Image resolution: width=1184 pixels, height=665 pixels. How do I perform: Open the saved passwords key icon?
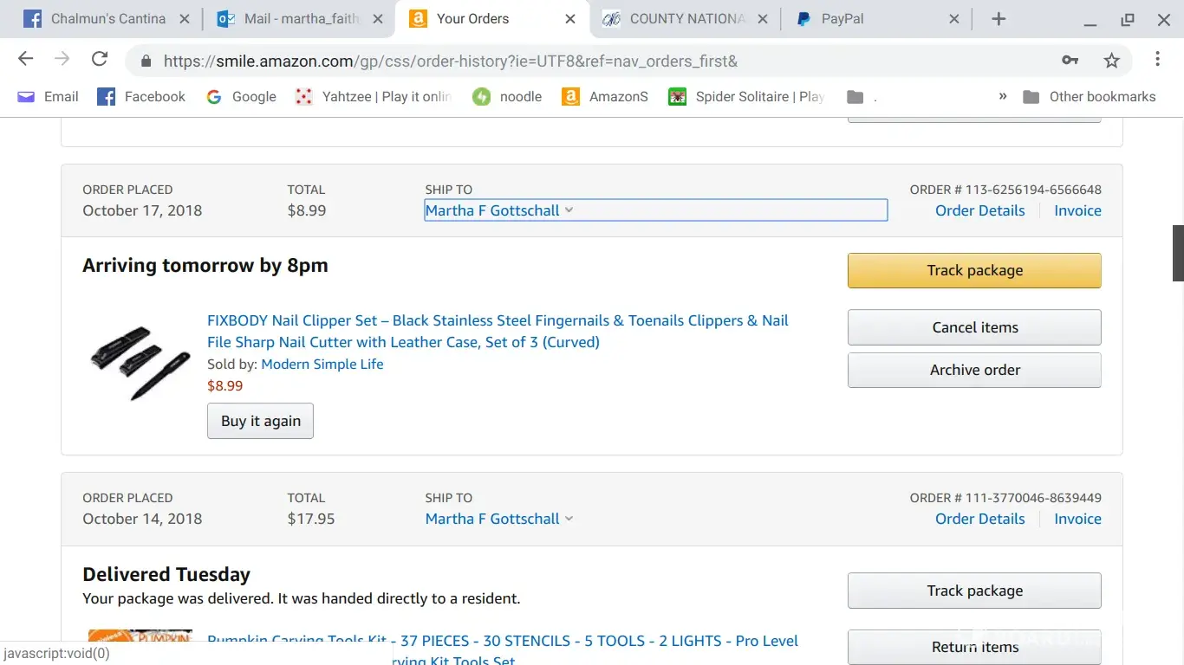(x=1070, y=60)
